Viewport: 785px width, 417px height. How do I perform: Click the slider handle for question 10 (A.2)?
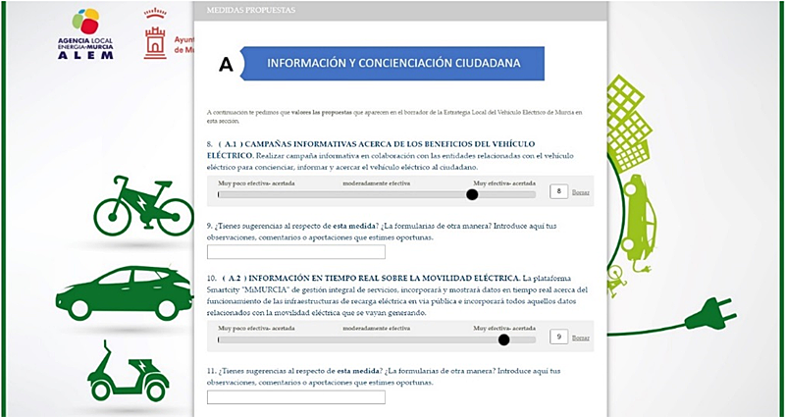click(503, 339)
